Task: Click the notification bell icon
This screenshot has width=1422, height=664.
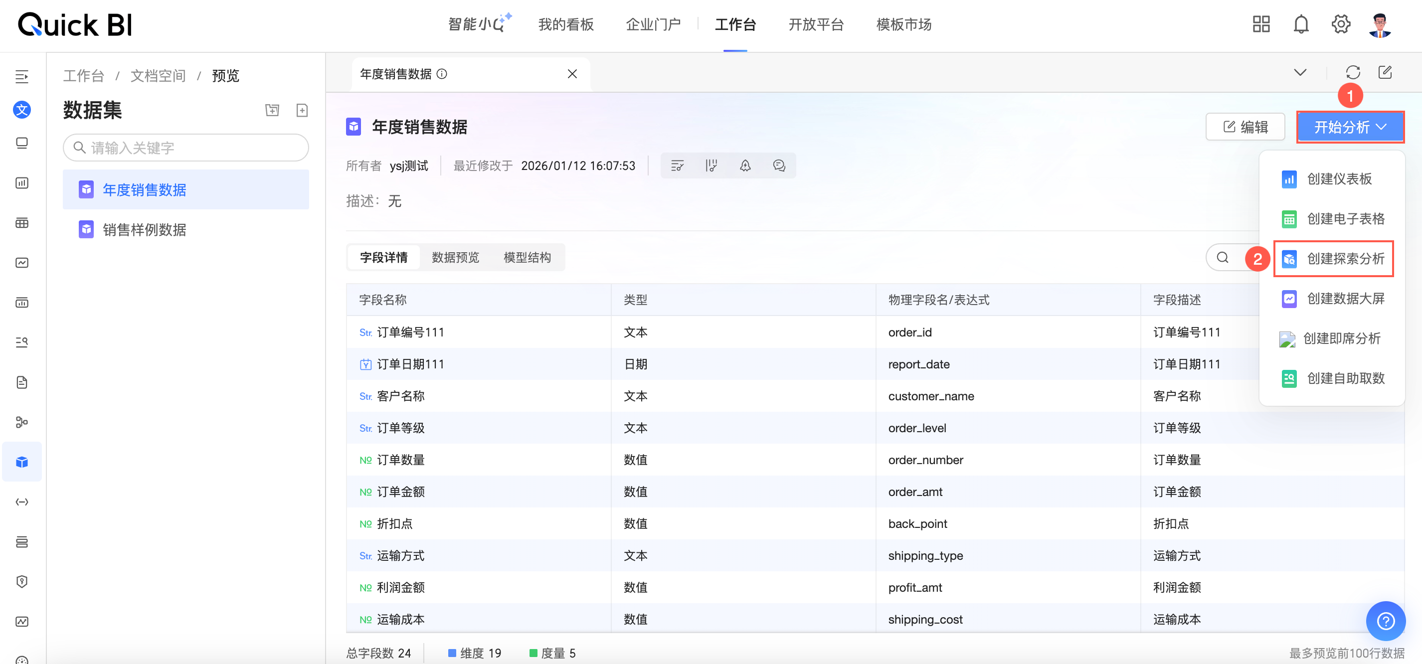Action: [x=1300, y=24]
